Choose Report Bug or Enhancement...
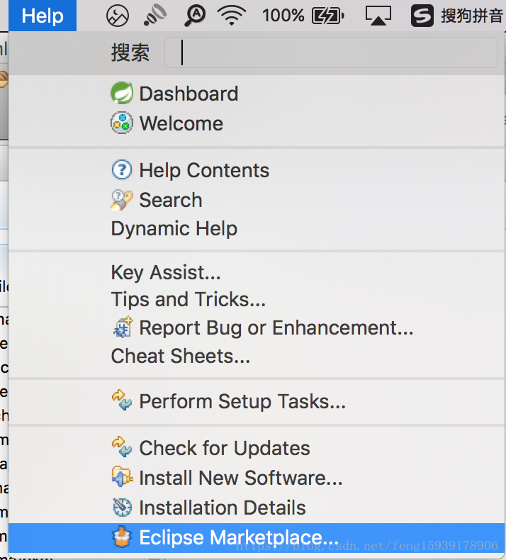Screen dimensions: 506x560 point(257,328)
